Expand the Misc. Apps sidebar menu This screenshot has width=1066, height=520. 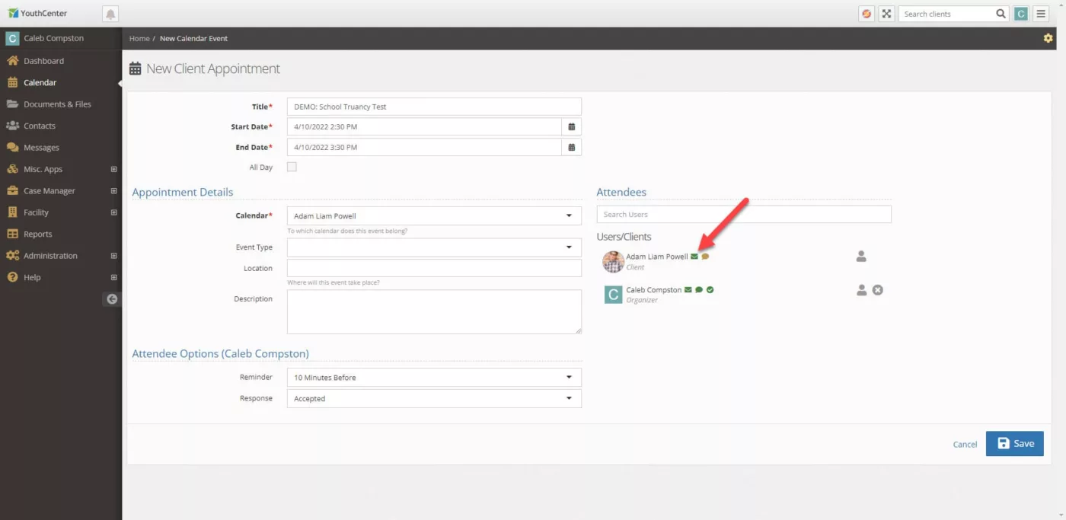point(113,169)
